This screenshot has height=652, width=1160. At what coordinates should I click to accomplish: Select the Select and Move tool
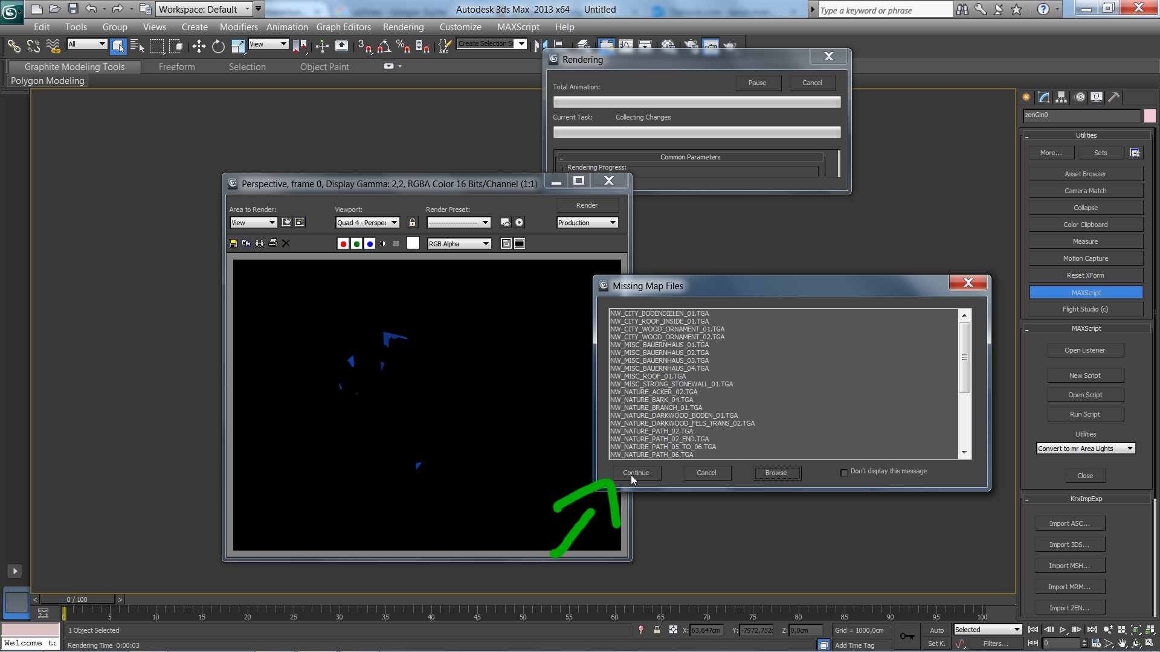point(199,46)
